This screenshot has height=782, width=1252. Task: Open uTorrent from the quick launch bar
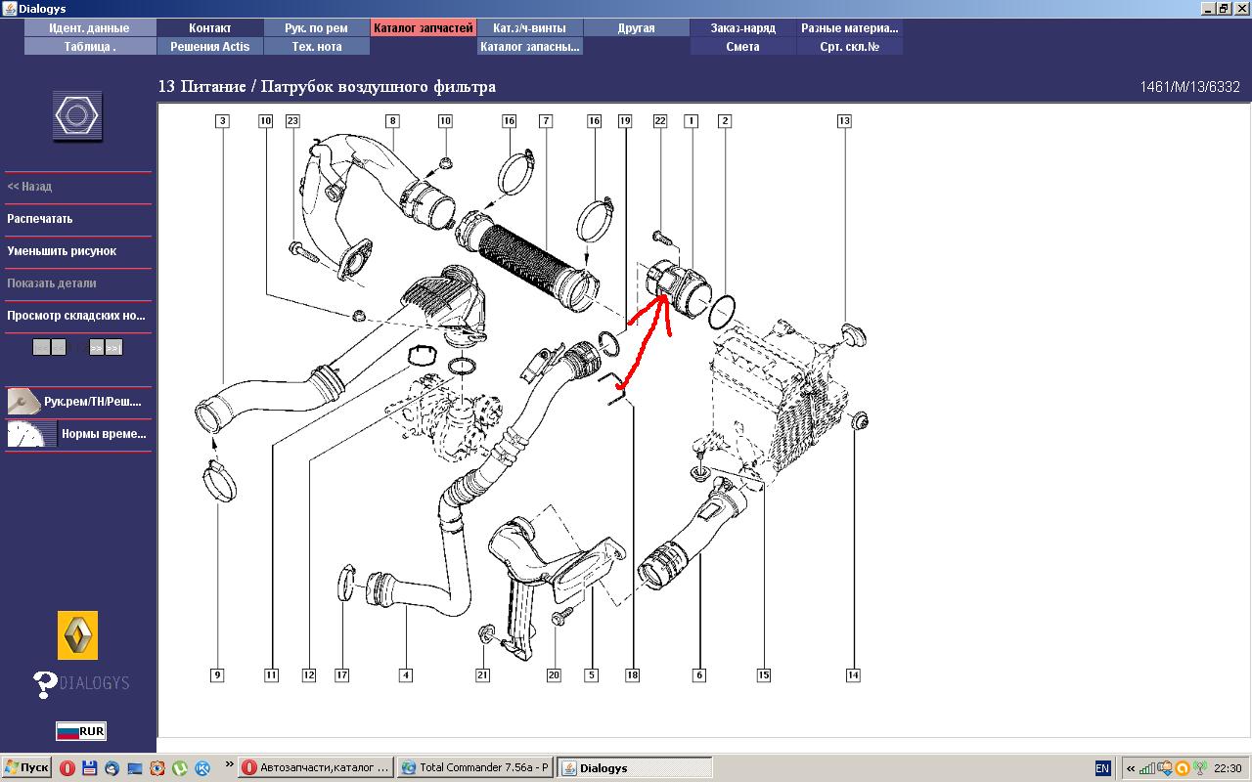(180, 768)
